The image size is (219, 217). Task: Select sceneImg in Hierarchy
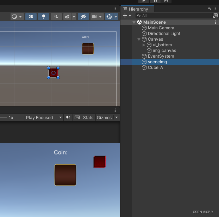point(157,62)
